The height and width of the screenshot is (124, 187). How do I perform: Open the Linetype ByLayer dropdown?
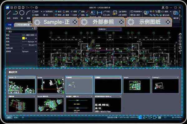36,42
